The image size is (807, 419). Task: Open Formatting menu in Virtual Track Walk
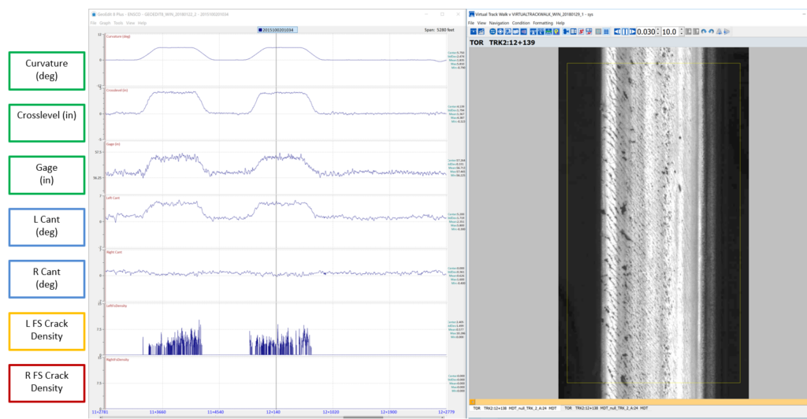pos(542,23)
